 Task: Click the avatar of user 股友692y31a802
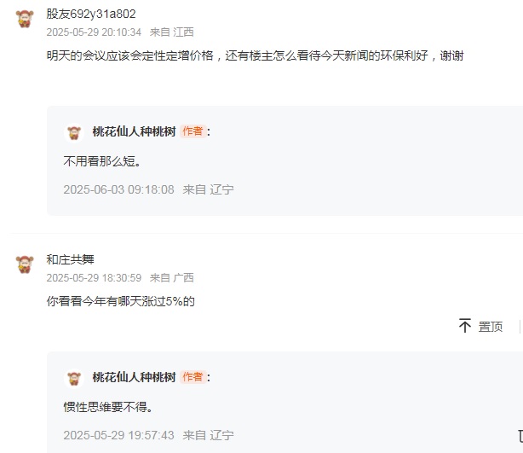click(25, 19)
